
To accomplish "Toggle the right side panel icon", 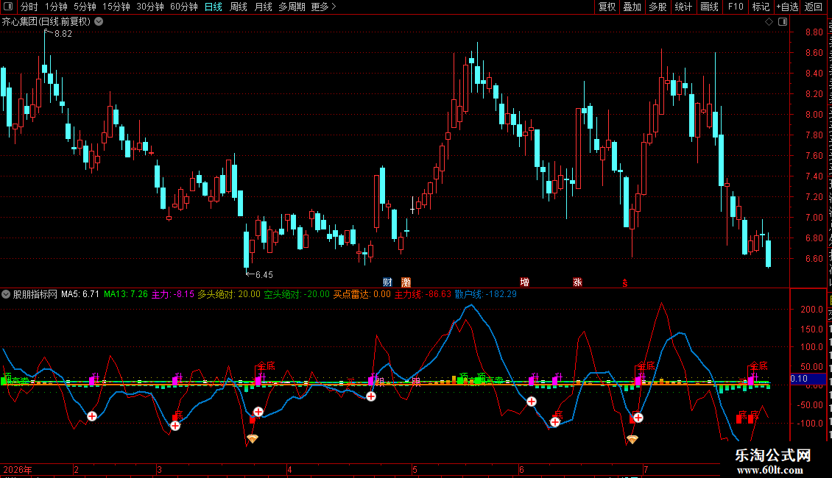I will [783, 22].
